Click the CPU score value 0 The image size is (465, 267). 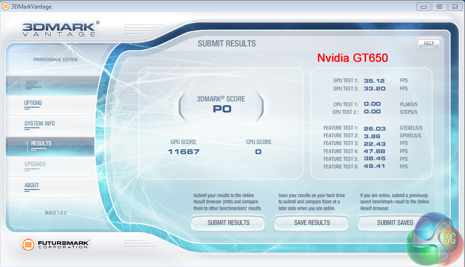point(258,152)
